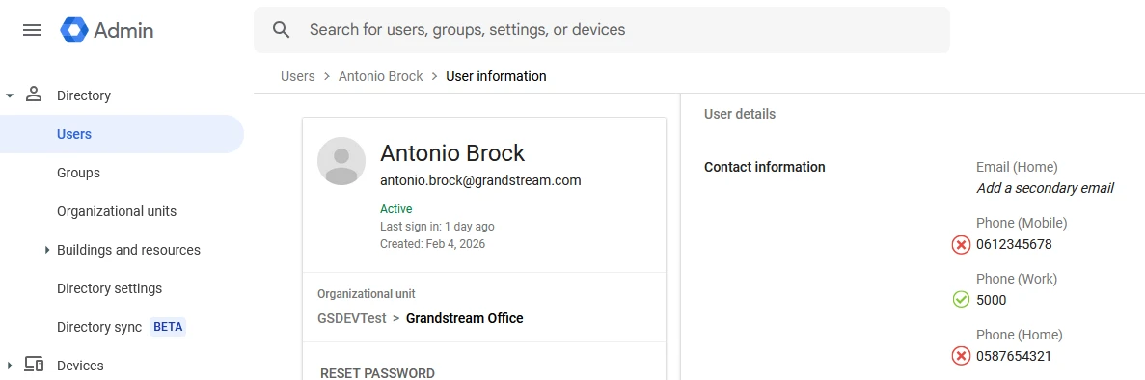Go to Users breadcrumb link
The width and height of the screenshot is (1145, 380).
[x=298, y=76]
